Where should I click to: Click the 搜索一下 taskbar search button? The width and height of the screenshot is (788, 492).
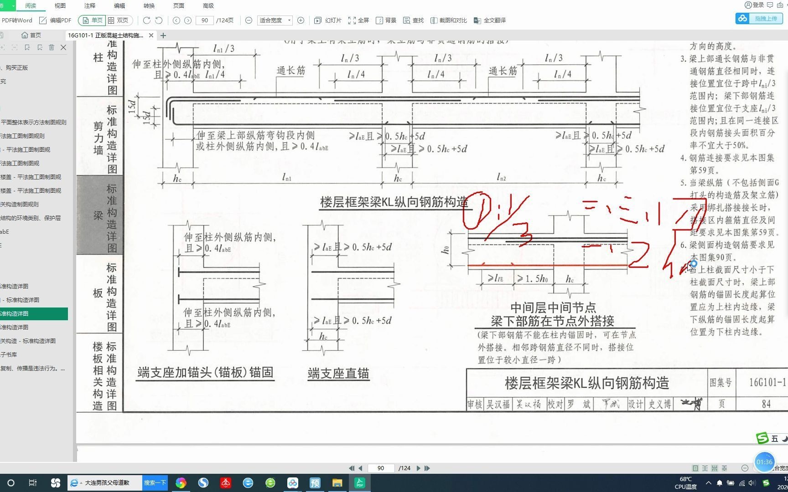point(155,482)
